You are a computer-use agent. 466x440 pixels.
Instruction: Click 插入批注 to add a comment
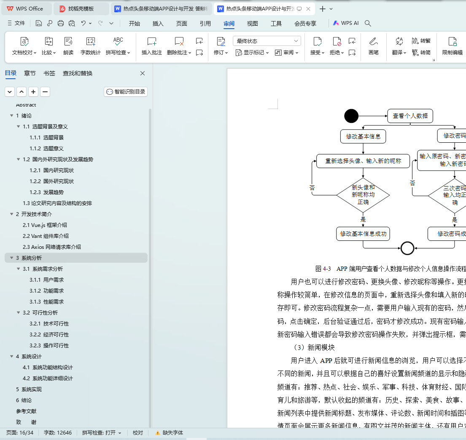(151, 46)
